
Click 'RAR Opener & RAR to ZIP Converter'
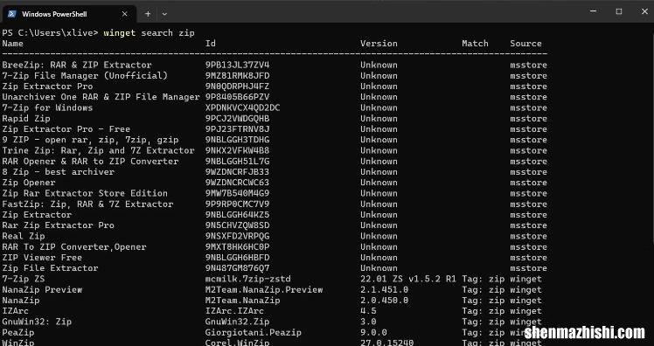click(x=90, y=162)
